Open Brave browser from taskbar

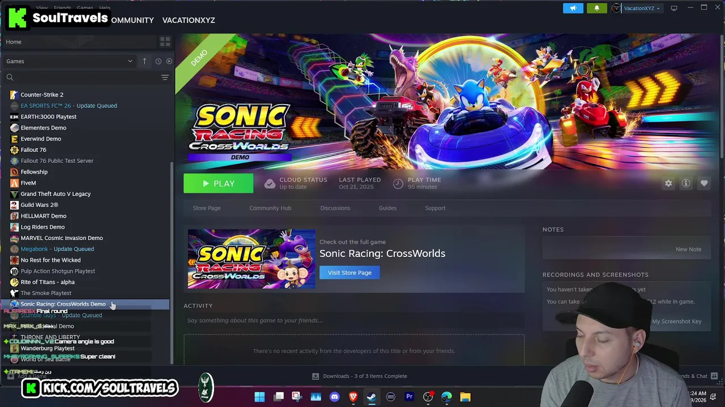353,397
